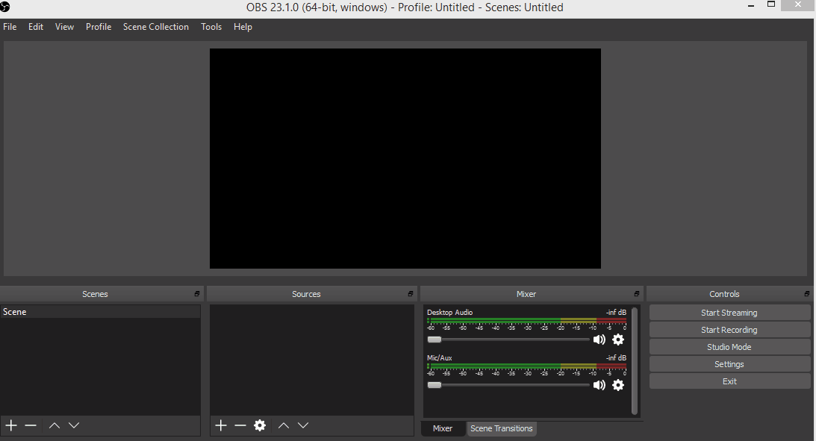Open the Profile menu
This screenshot has width=816, height=441.
[99, 27]
